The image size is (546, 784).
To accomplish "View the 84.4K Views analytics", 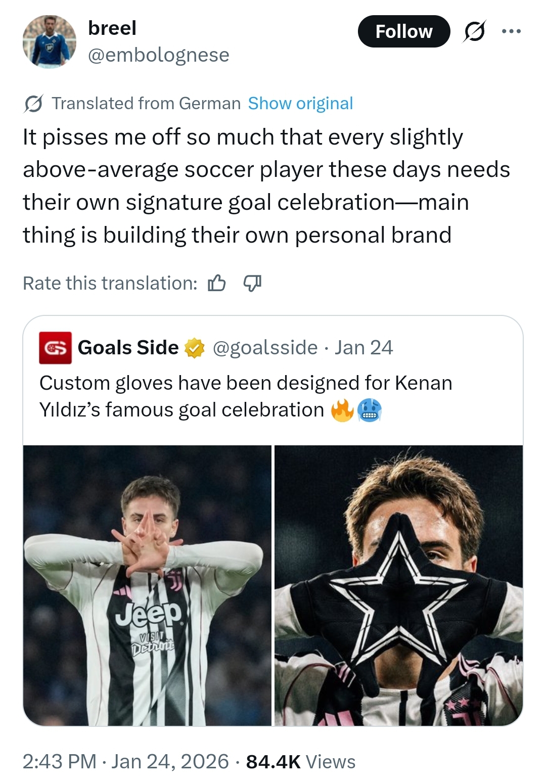I will 300,761.
